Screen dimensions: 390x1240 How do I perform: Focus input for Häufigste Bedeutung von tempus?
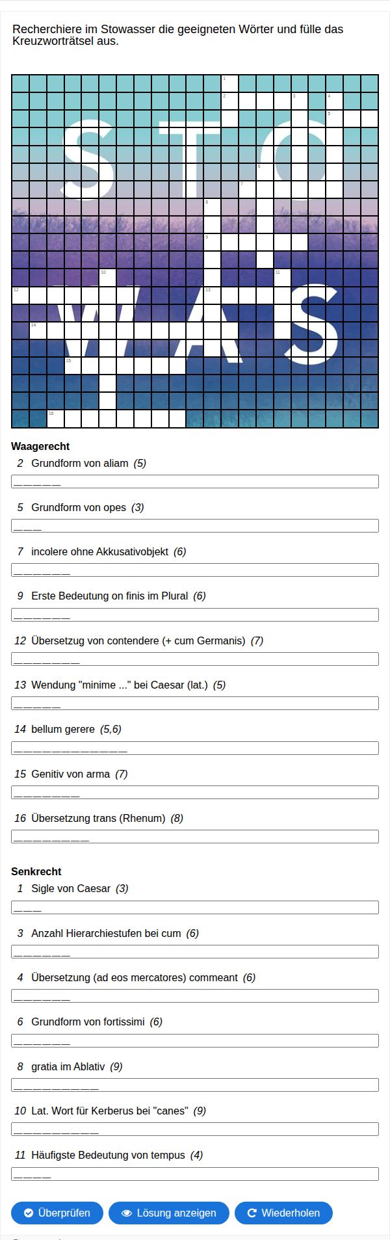[x=195, y=1174]
